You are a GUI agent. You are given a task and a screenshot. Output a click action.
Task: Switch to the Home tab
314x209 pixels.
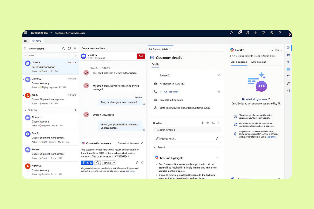[x=37, y=41]
